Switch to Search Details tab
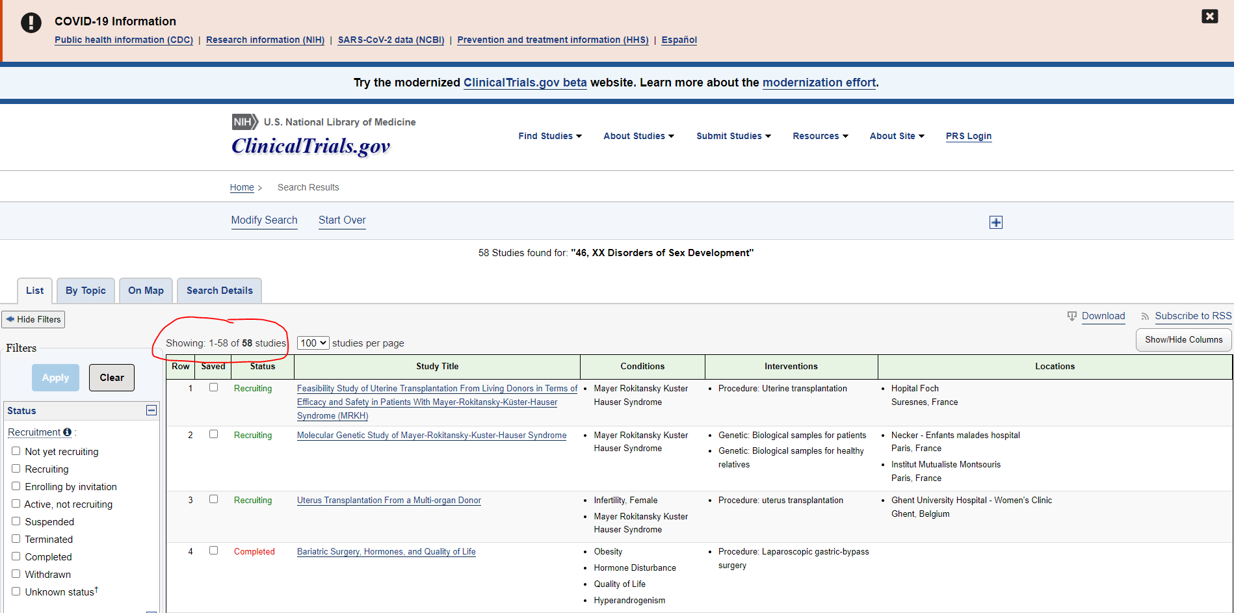This screenshot has height=613, width=1234. pyautogui.click(x=220, y=291)
